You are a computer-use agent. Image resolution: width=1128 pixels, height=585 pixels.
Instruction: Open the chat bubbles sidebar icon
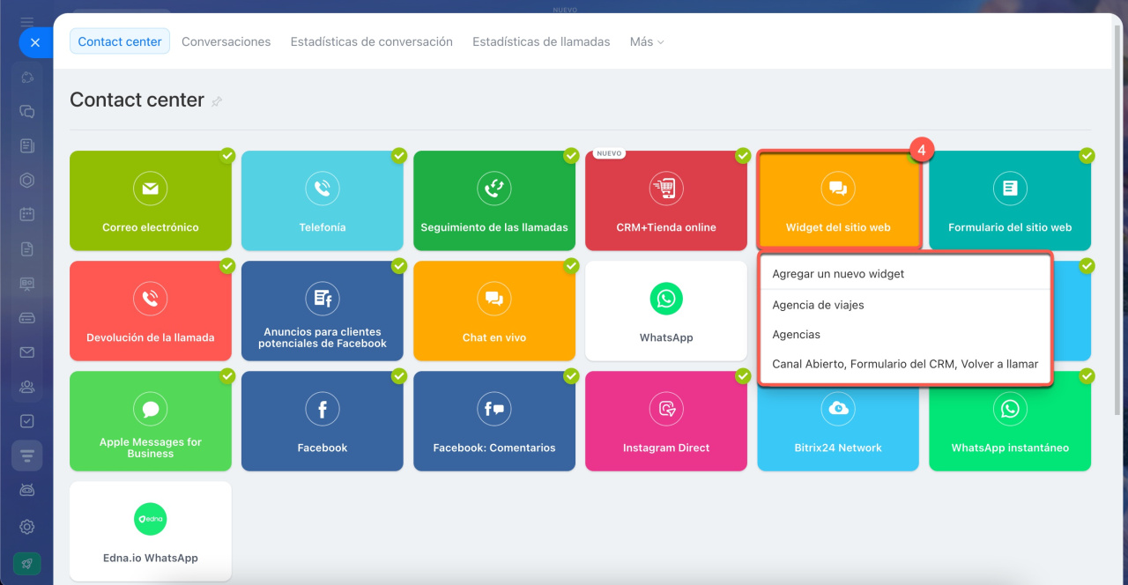(x=27, y=111)
